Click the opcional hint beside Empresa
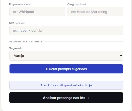Viewport: 132px width, 111px height. [x=26, y=4]
